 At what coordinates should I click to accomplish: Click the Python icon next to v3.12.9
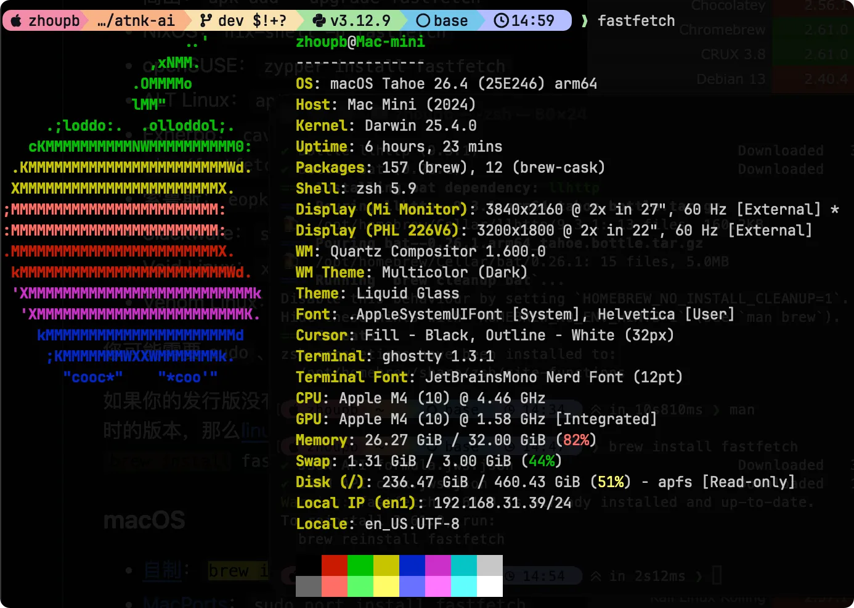(x=319, y=20)
